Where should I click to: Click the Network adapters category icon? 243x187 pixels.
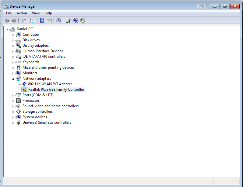[x=19, y=79]
